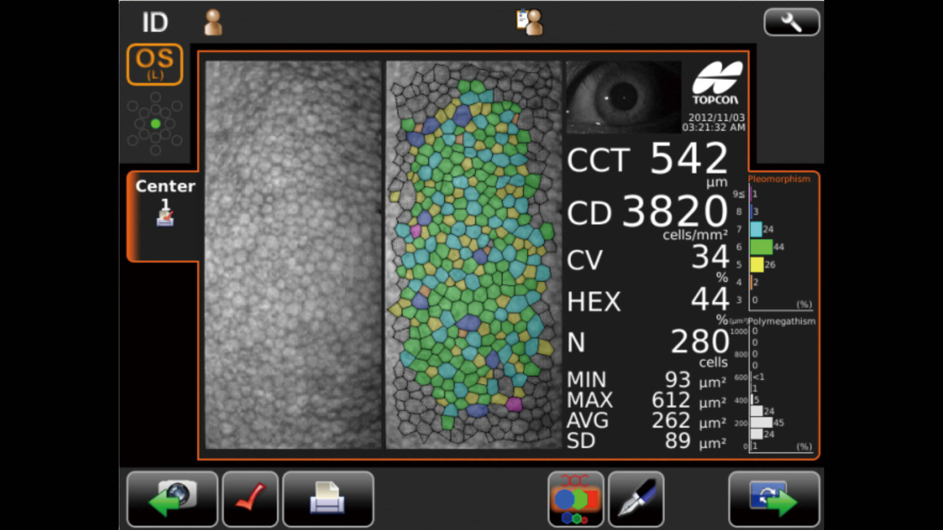943x530 pixels.
Task: Click the anterior eye photo thumbnail
Action: [x=623, y=97]
